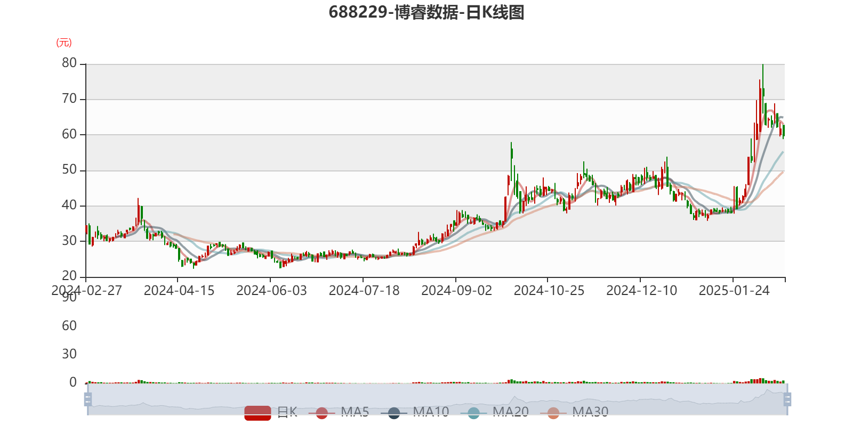This screenshot has height=426, width=853.
Task: Click the 50 price axis label
Action: tap(69, 170)
